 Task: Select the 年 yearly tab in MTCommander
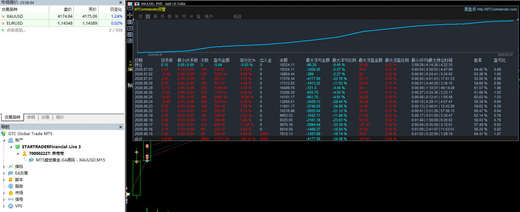(x=177, y=16)
